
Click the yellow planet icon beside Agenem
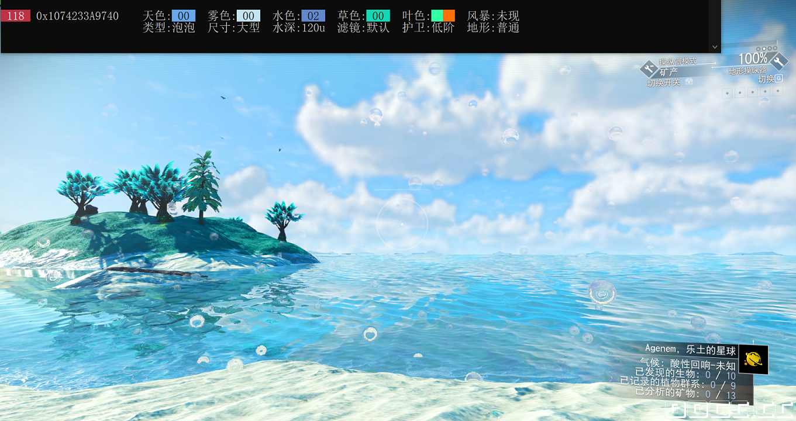pyautogui.click(x=753, y=359)
